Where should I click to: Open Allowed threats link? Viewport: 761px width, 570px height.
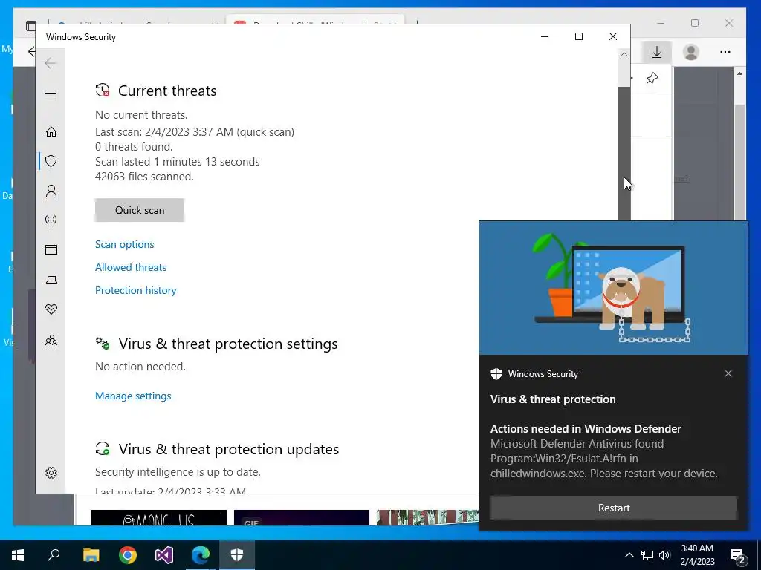pyautogui.click(x=131, y=267)
